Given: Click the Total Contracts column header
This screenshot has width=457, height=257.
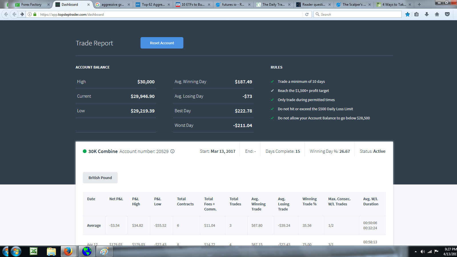Looking at the screenshot, I should tap(185, 202).
